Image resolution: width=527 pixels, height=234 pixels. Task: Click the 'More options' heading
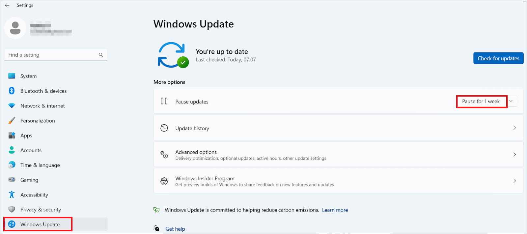169,82
